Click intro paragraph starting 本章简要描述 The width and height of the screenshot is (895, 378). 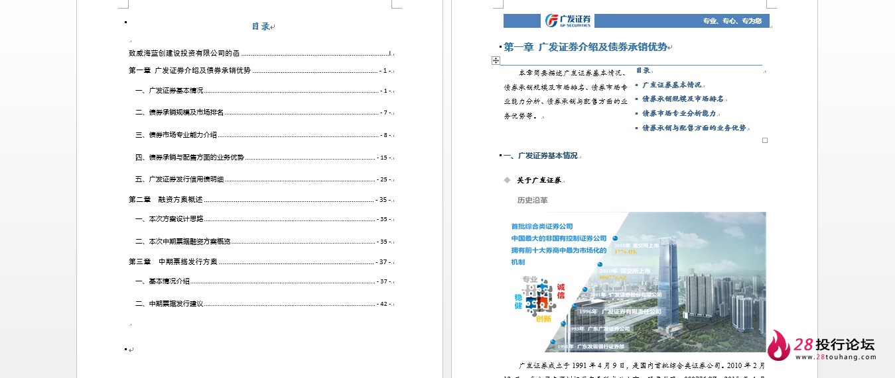click(565, 93)
